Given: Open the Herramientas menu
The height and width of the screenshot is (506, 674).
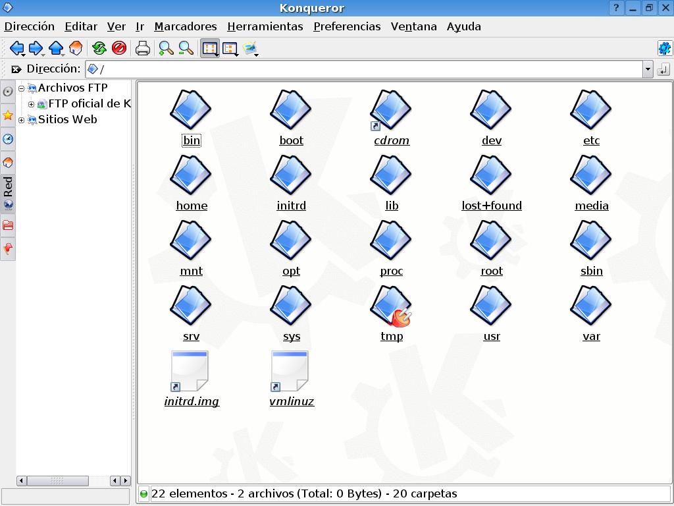Looking at the screenshot, I should click(265, 26).
